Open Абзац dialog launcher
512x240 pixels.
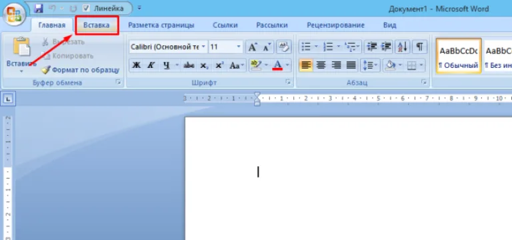[x=424, y=82]
